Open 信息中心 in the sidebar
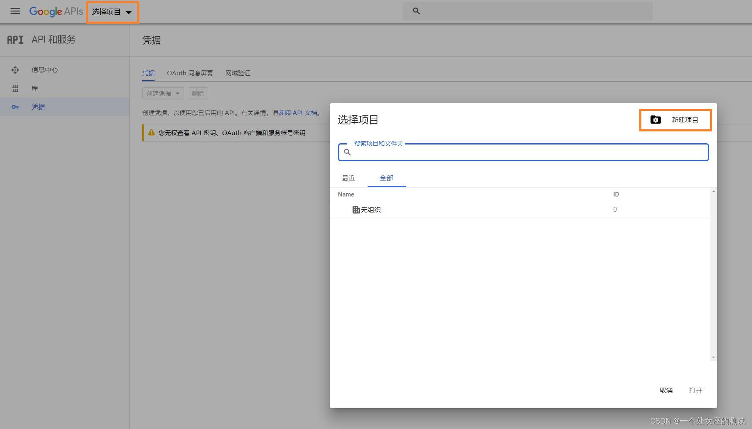 65,70
